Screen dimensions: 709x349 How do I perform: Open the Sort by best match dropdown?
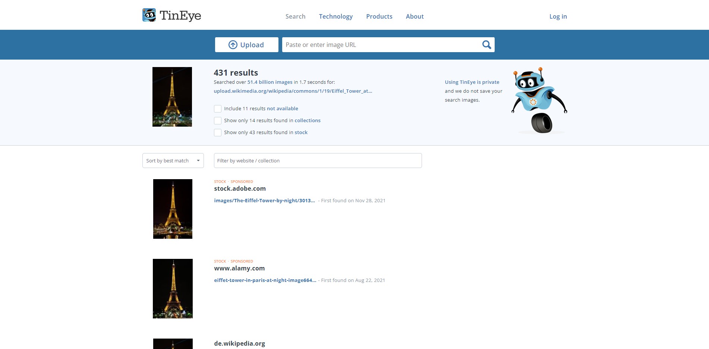173,161
